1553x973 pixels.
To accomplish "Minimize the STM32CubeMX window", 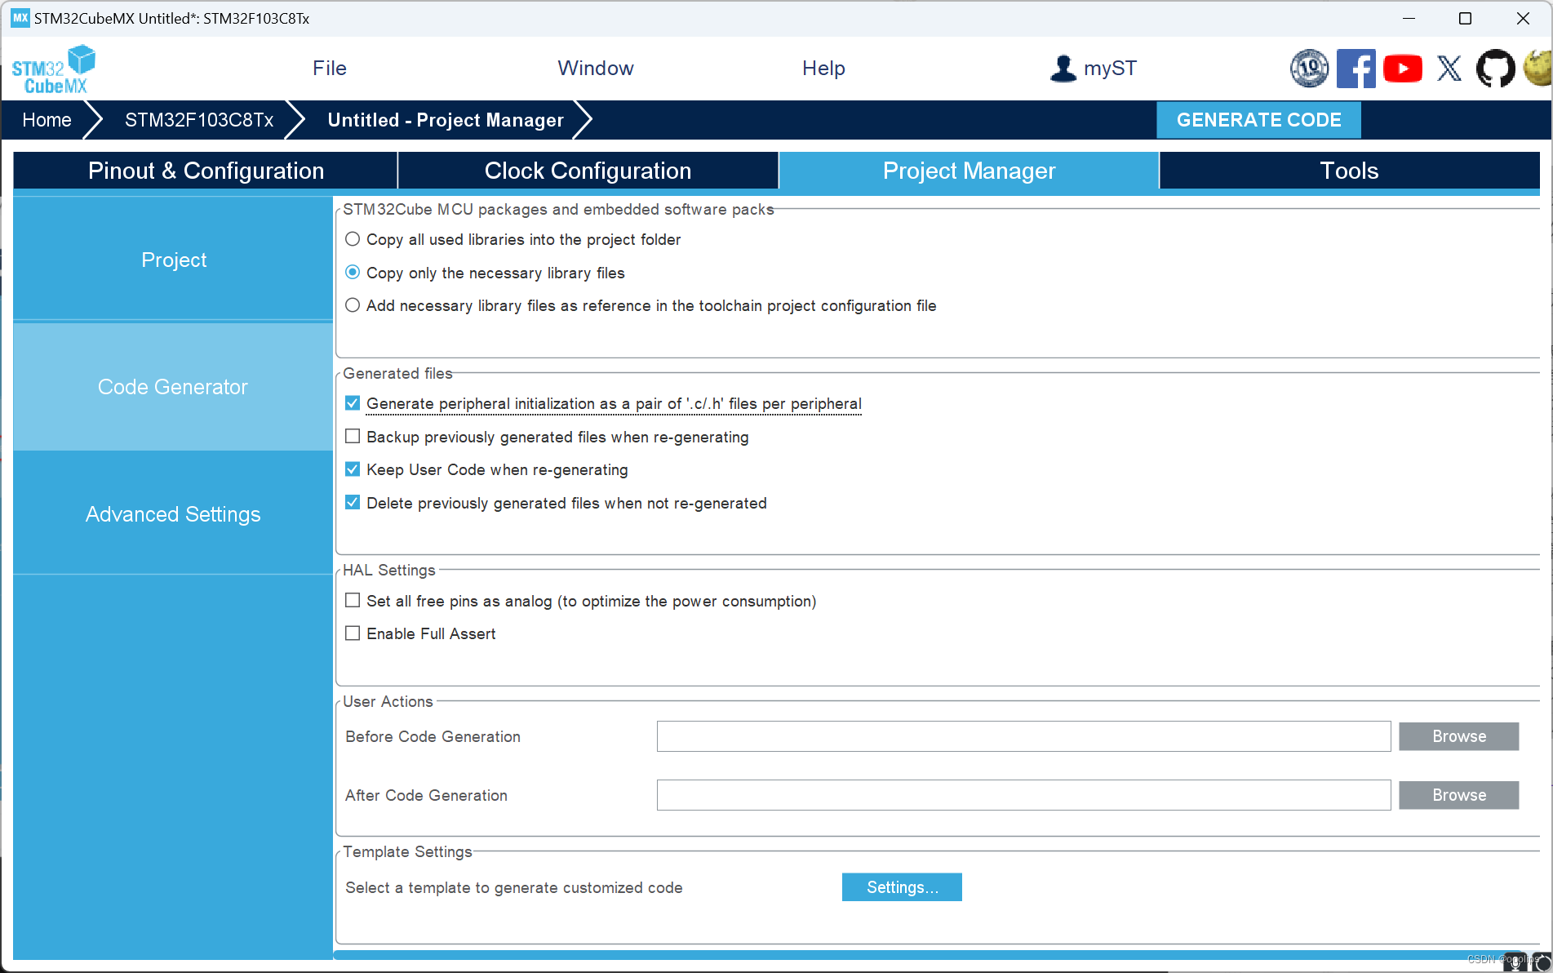I will 1409,18.
